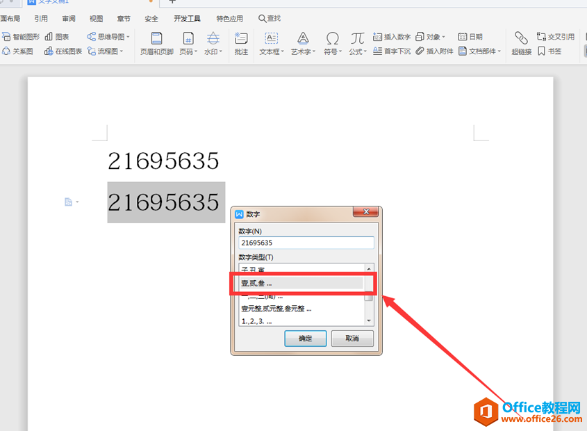Open the 章节 ribbon tab
This screenshot has width=587, height=431.
pyautogui.click(x=124, y=18)
